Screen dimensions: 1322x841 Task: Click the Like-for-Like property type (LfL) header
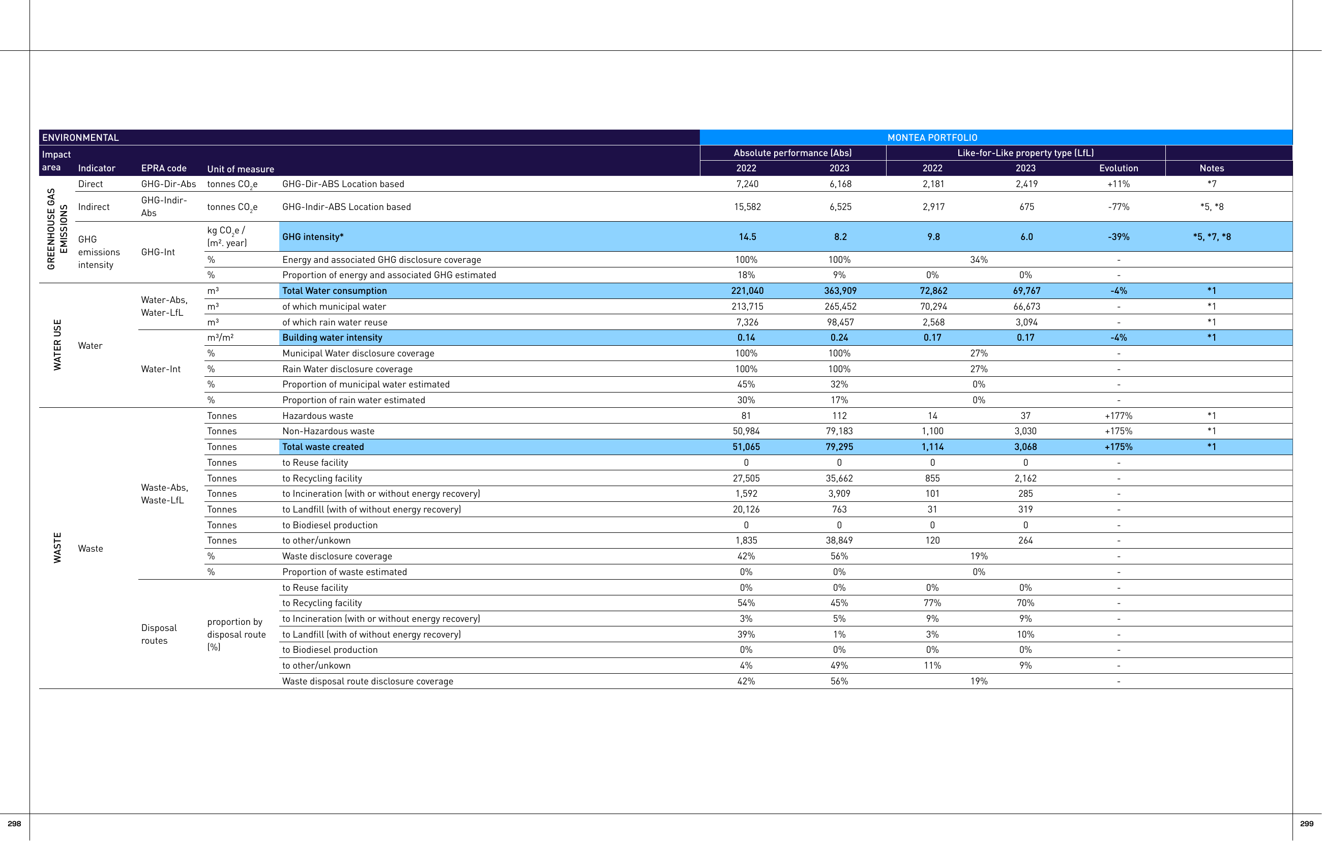(x=1025, y=153)
